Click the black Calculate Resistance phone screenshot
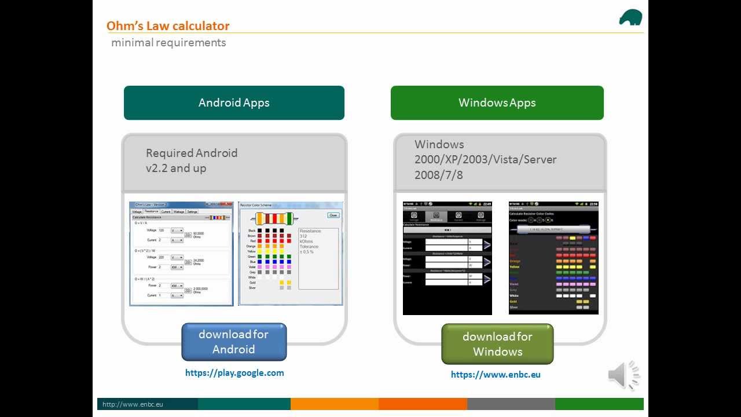This screenshot has height=417, width=741. click(x=447, y=258)
